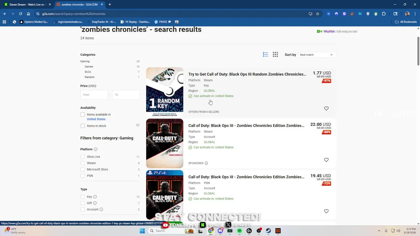The width and height of the screenshot is (420, 236).
Task: Reload the current page
Action: coord(20,14)
